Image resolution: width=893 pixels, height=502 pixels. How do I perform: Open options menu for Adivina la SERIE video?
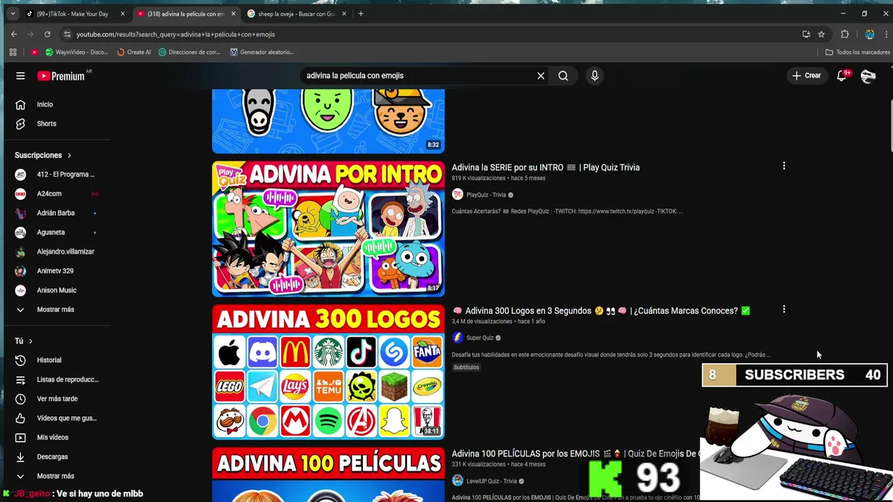783,166
